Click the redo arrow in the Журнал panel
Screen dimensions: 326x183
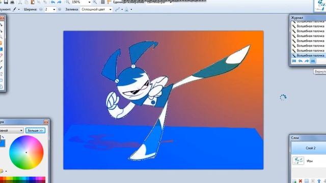[x=307, y=61]
